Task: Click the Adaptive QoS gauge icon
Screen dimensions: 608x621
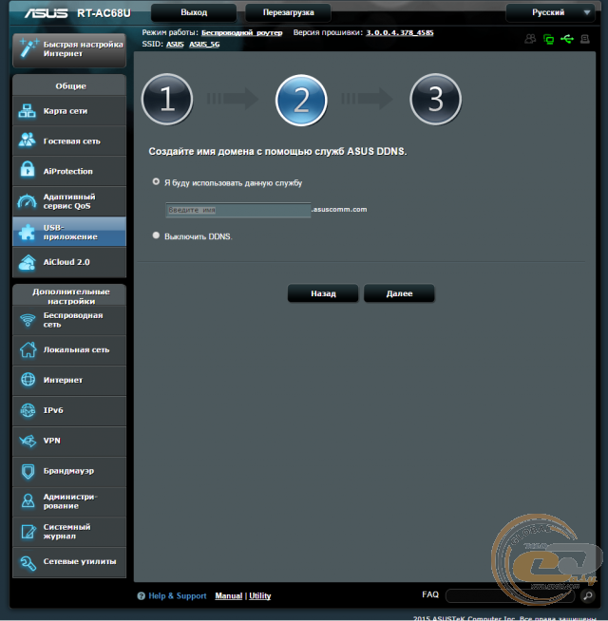Action: pyautogui.click(x=27, y=201)
